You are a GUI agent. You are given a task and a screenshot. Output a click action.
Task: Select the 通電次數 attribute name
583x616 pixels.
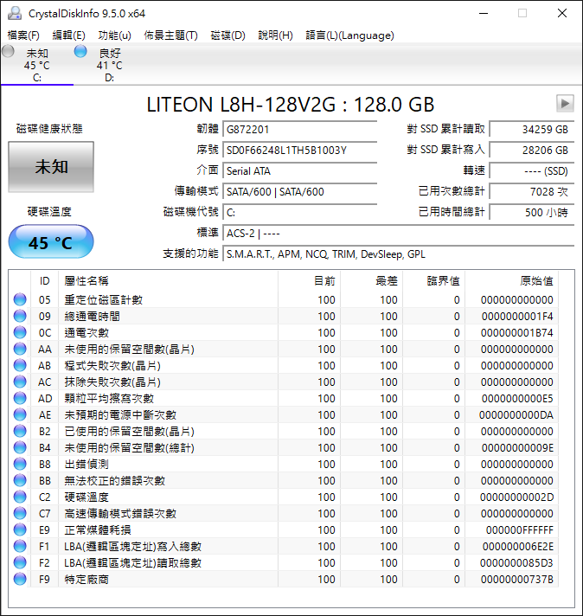click(86, 333)
